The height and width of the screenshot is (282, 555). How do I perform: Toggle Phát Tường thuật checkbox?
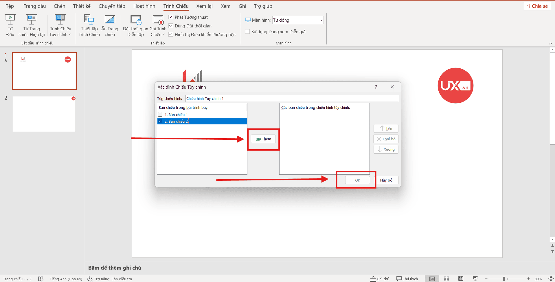[171, 17]
